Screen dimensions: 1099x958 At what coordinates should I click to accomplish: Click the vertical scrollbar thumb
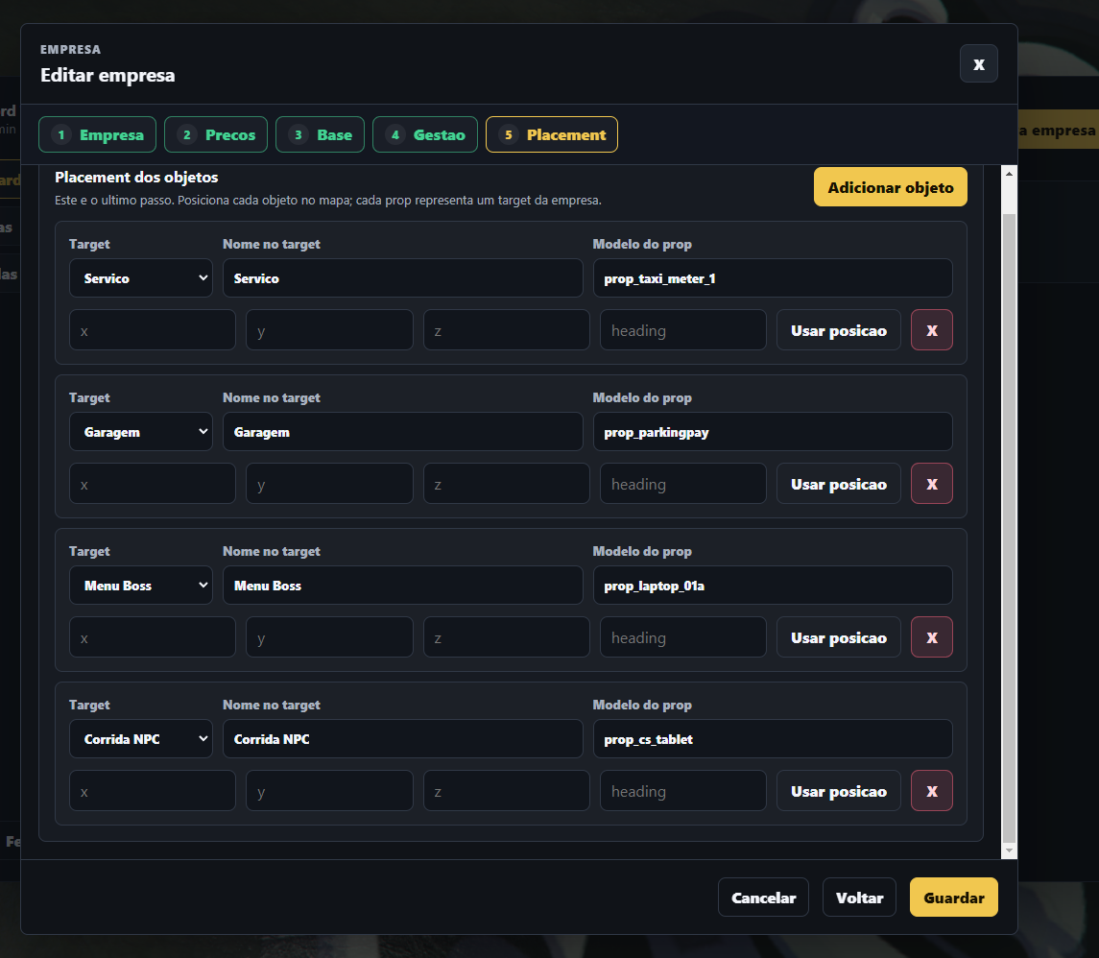[x=1009, y=527]
